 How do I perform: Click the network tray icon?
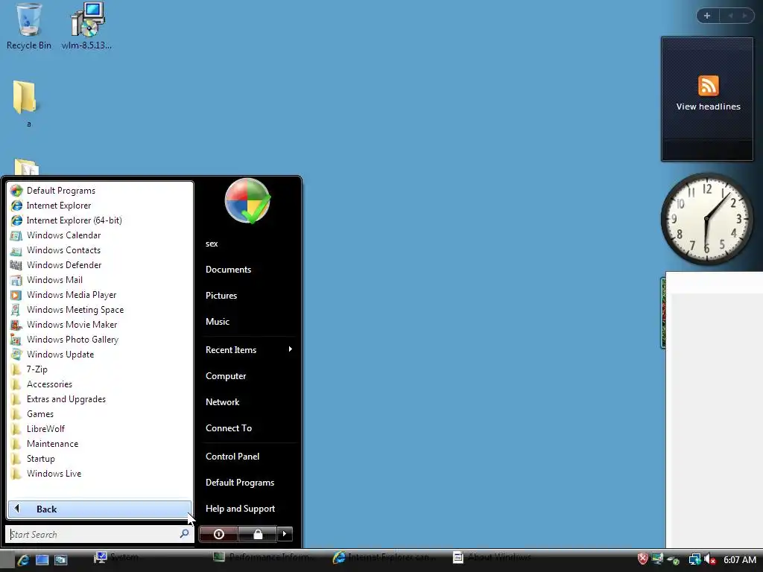[x=694, y=560]
